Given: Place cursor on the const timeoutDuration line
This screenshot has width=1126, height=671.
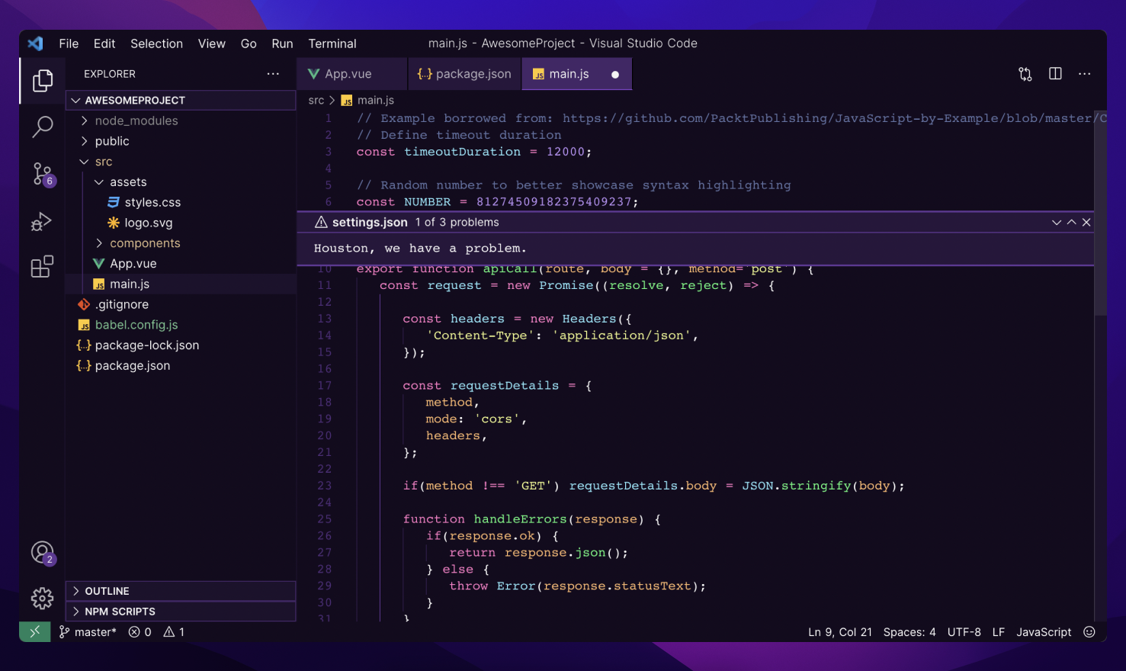Looking at the screenshot, I should click(473, 152).
